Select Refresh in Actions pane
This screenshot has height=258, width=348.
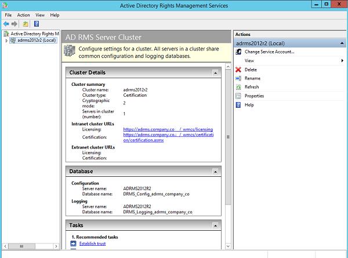tap(252, 87)
